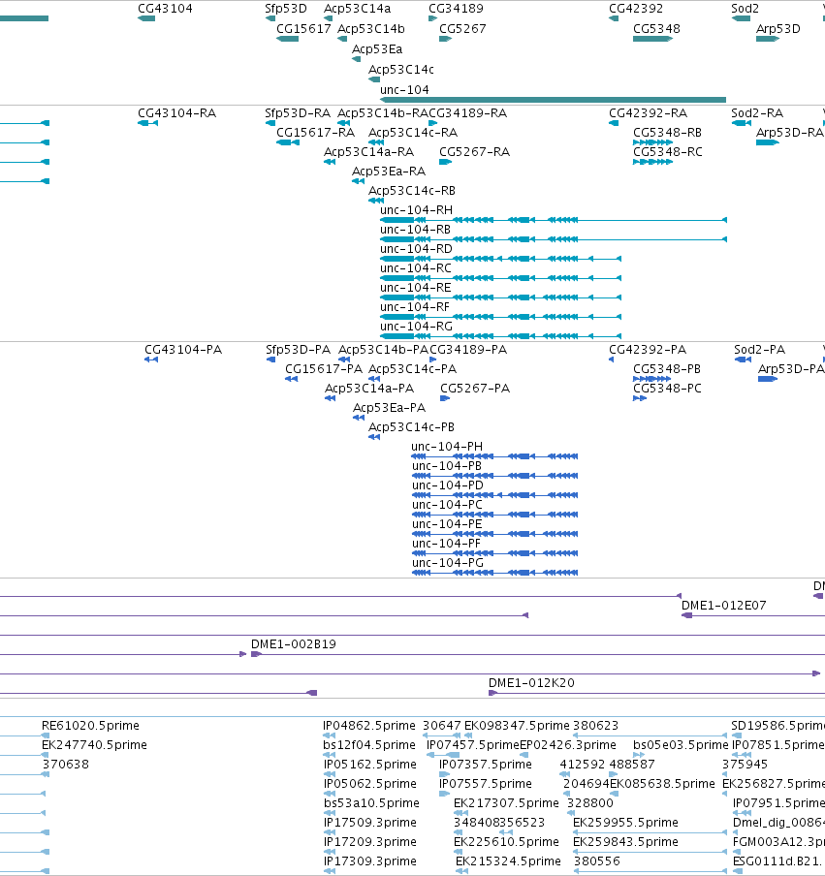Select the CG42392-RA transcript label
The image size is (825, 876).
pos(648,112)
